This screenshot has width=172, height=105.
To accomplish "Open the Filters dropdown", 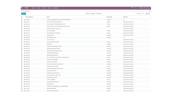I will pos(87,14).
